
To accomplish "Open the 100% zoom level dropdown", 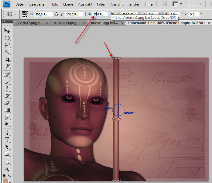I will [201, 4].
